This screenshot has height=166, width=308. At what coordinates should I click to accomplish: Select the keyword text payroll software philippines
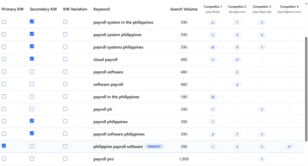(119, 134)
